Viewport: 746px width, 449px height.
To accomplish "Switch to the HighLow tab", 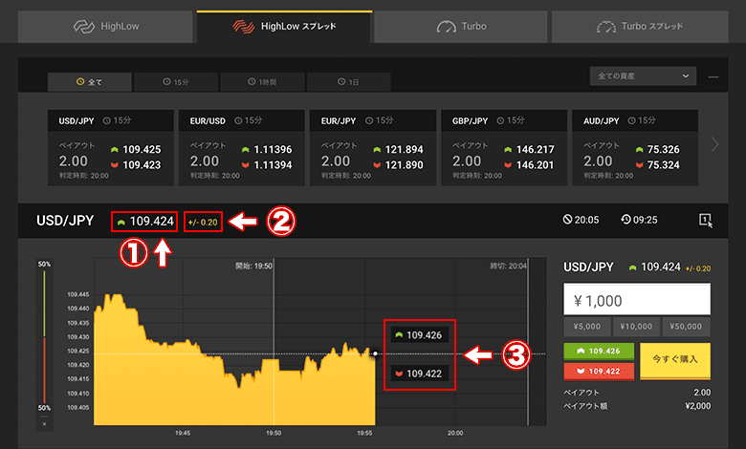I will (105, 27).
